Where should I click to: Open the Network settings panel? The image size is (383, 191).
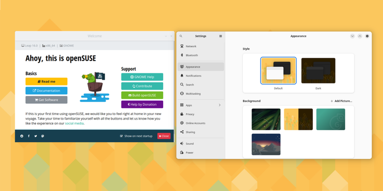pos(201,46)
